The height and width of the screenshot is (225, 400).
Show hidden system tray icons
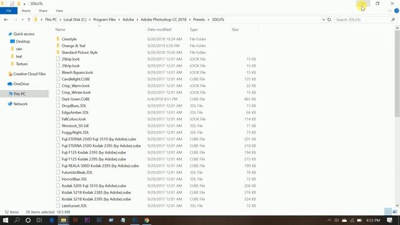[x=329, y=220]
